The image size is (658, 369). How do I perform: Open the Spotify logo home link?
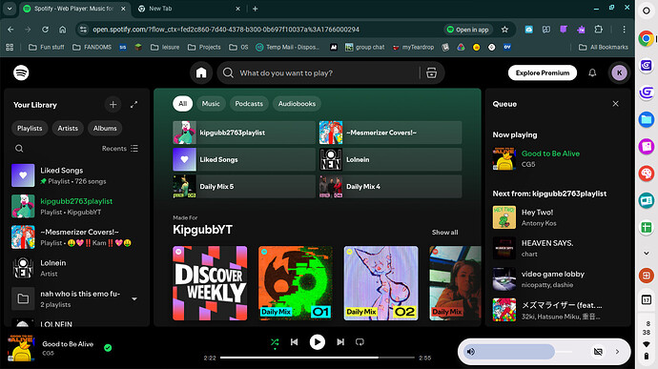(21, 72)
